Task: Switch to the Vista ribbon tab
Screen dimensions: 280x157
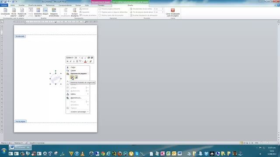Action: click(87, 5)
